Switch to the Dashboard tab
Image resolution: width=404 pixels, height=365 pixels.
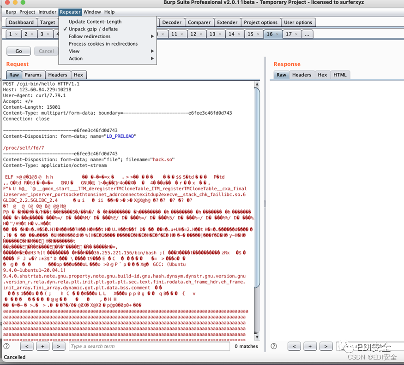point(21,23)
